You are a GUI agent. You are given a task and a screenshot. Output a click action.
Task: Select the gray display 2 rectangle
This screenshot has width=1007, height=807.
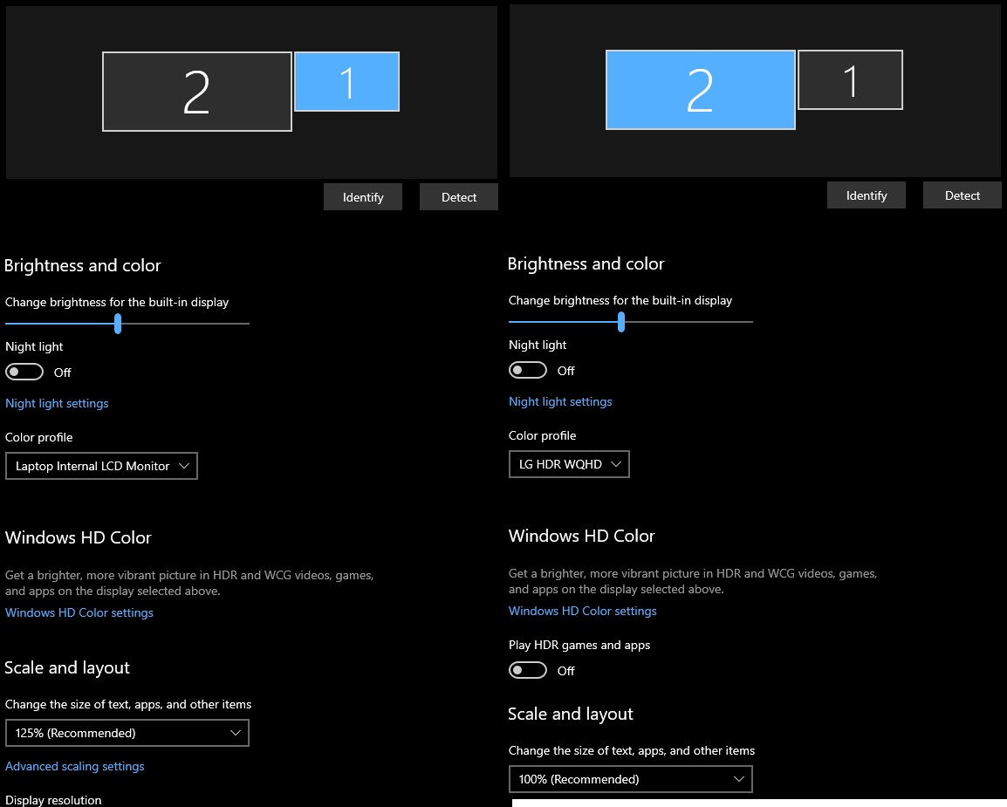(197, 92)
